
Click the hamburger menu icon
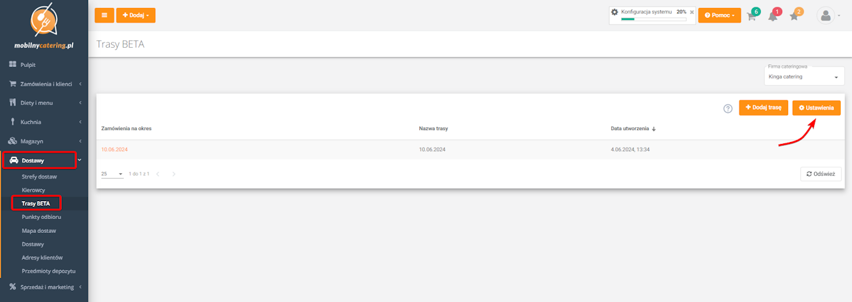pos(105,15)
